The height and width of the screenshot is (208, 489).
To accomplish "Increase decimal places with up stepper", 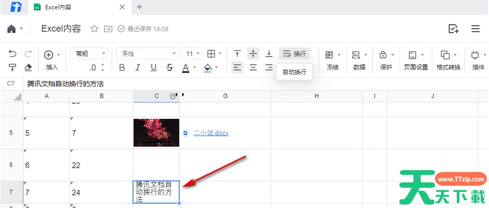I will pyautogui.click(x=103, y=65).
